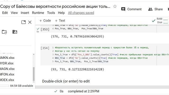Open the Insert menu
169x95 pixels.
tap(25, 13)
